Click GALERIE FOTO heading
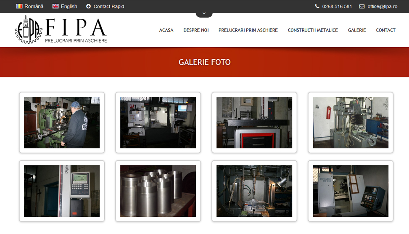The width and height of the screenshot is (409, 234). [204, 62]
